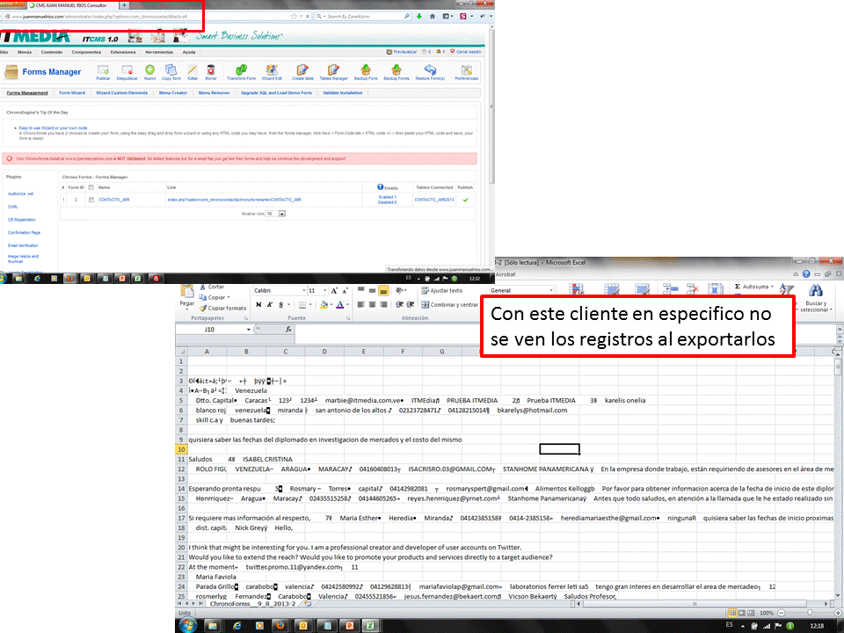
Task: Open the Tables Manager icon
Action: pyautogui.click(x=334, y=72)
